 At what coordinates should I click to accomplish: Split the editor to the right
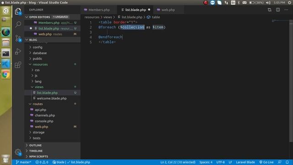click(278, 10)
